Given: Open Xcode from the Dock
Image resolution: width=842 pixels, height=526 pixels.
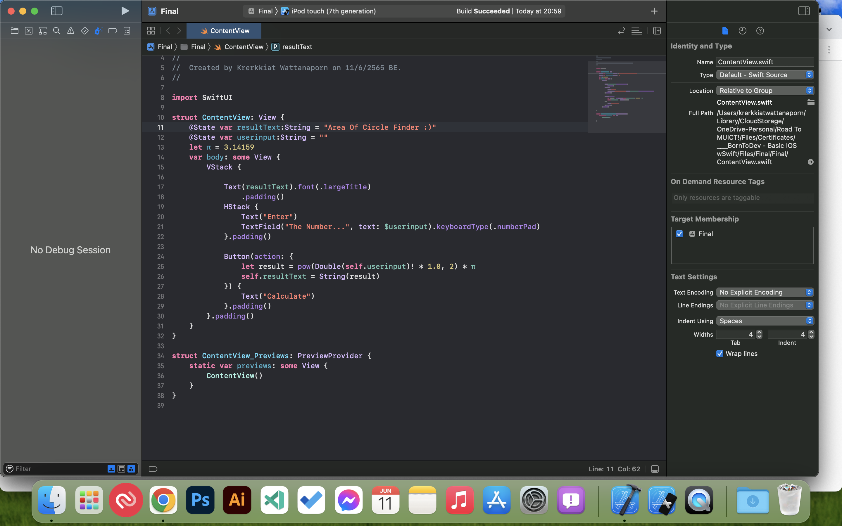Looking at the screenshot, I should point(625,500).
